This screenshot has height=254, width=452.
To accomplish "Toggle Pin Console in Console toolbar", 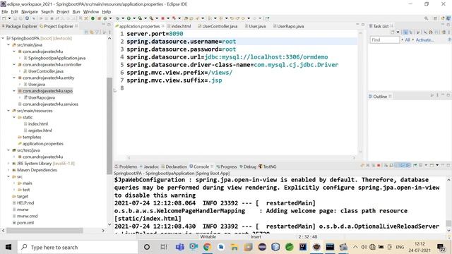I will [x=415, y=165].
